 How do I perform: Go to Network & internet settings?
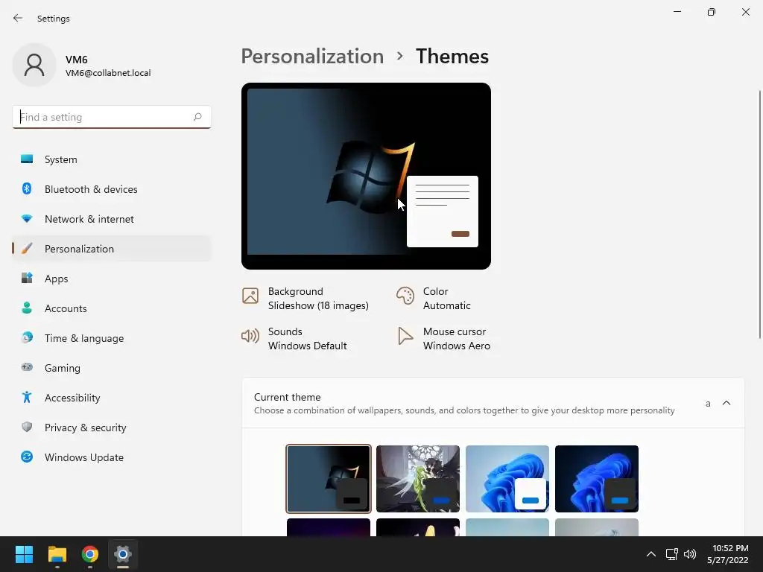click(112, 219)
